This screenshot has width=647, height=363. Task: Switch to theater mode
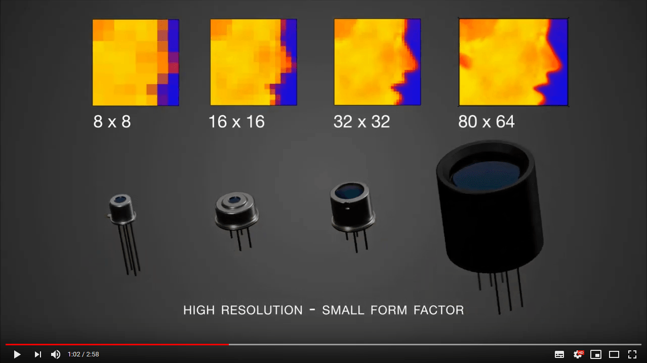pyautogui.click(x=614, y=354)
